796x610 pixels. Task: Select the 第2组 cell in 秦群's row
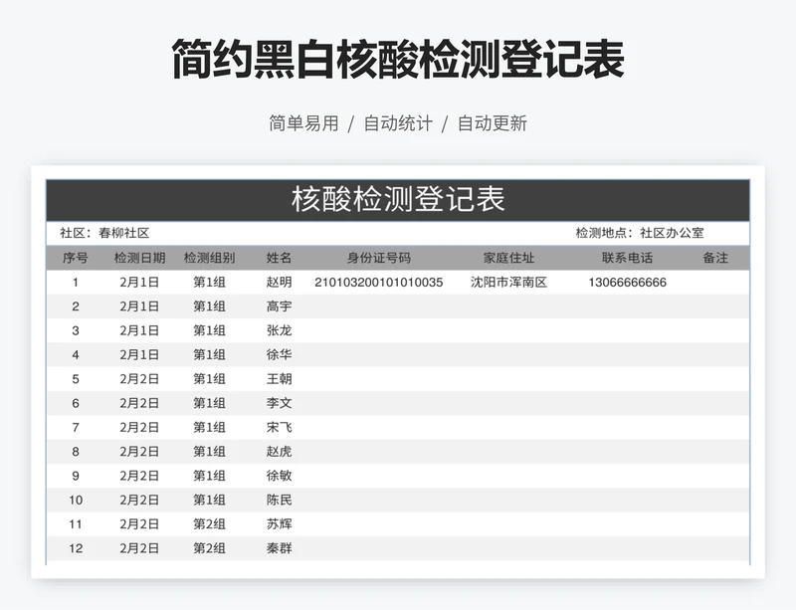209,548
